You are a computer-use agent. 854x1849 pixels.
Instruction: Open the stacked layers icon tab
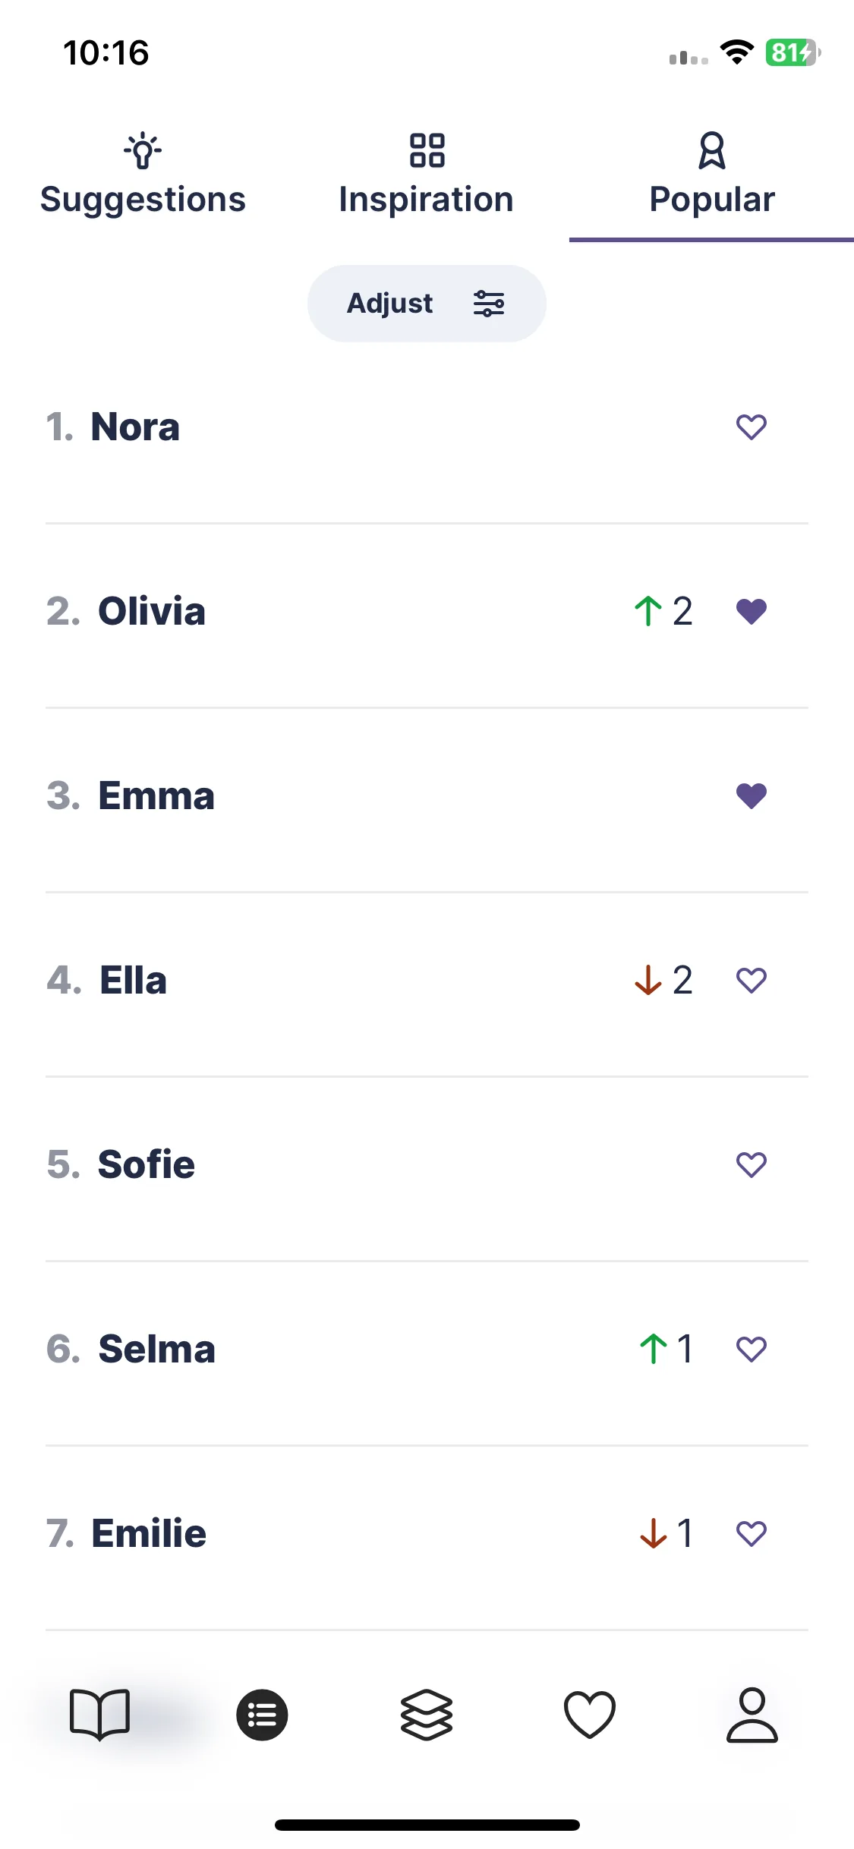coord(427,1715)
